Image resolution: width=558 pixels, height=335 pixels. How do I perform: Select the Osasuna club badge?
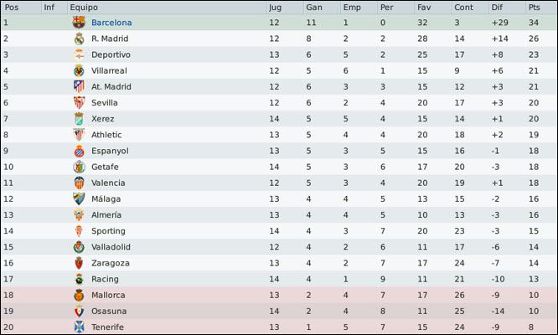79,311
